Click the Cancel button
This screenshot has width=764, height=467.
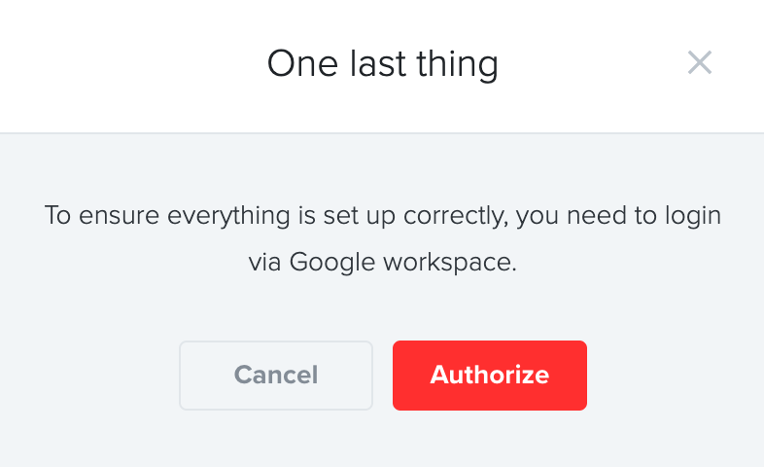[x=276, y=376]
